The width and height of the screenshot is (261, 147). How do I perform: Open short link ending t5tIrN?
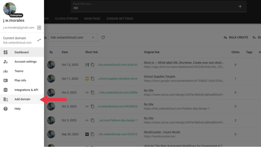[117, 92]
